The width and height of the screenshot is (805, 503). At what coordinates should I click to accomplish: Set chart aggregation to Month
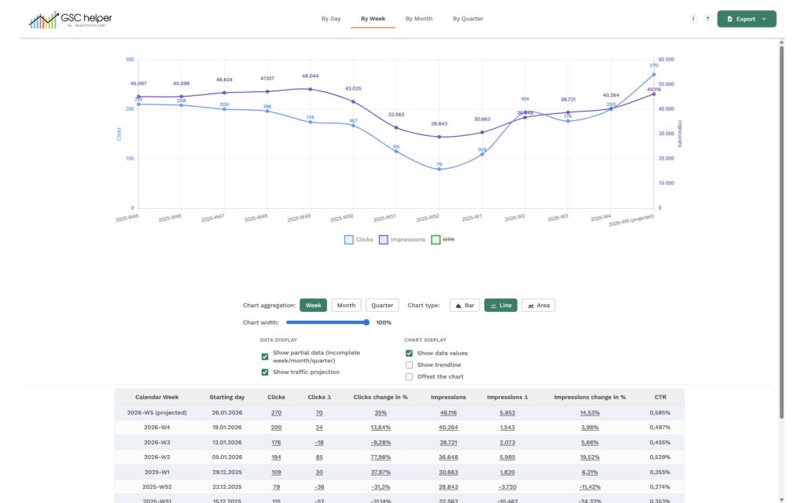pyautogui.click(x=346, y=305)
